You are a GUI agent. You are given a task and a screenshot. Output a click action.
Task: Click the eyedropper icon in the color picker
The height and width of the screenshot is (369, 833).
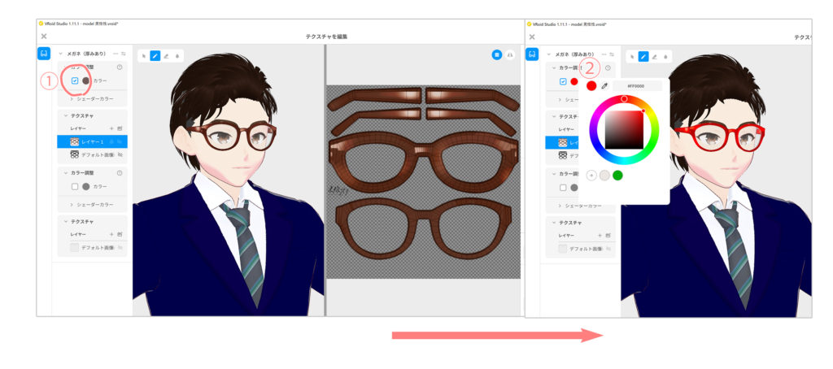604,85
